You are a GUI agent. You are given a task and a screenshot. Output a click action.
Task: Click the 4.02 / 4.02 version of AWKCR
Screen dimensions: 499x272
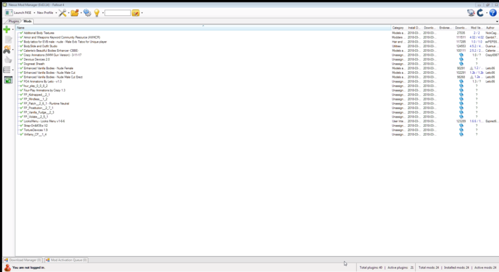(x=476, y=37)
